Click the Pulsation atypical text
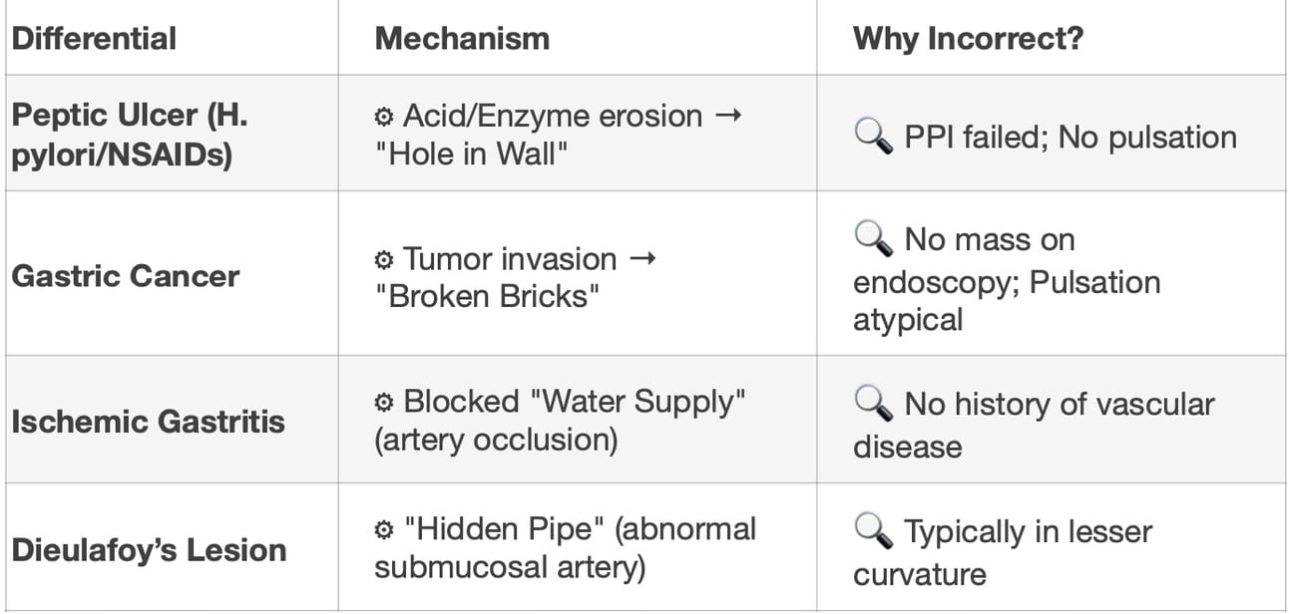Image resolution: width=1289 pixels, height=614 pixels. 1007,301
